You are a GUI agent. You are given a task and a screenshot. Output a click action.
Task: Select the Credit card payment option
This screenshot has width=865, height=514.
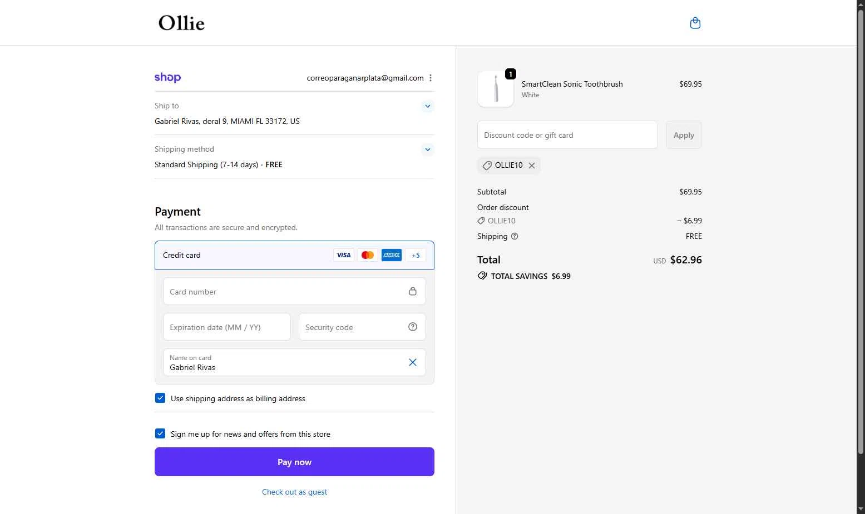click(x=294, y=255)
